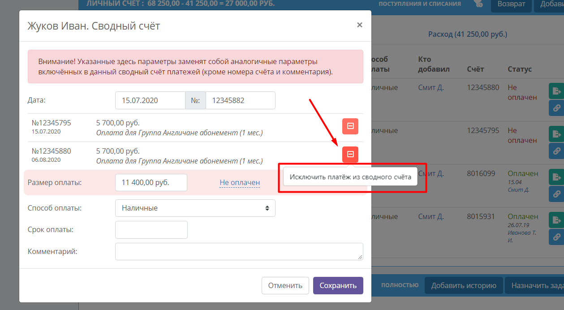Click Поступления и списания header link
The width and height of the screenshot is (564, 310).
point(420,4)
